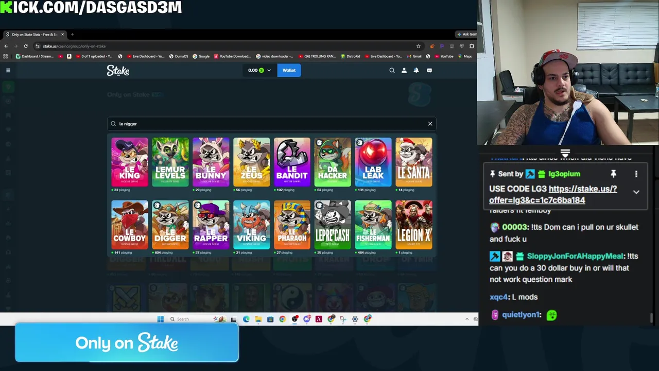Open OBS Studio from the taskbar

pyautogui.click(x=294, y=319)
